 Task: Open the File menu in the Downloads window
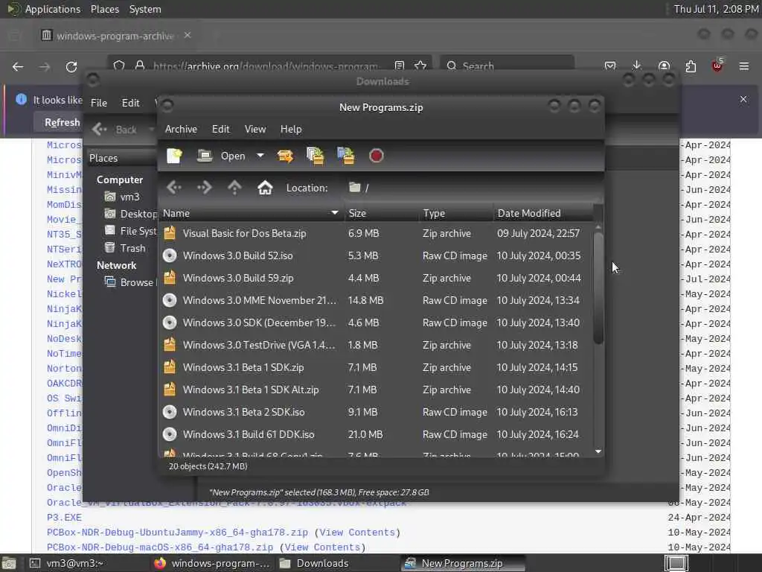coord(99,103)
